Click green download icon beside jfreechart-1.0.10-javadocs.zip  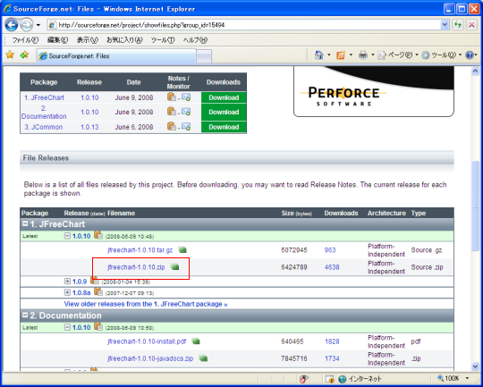(x=203, y=358)
